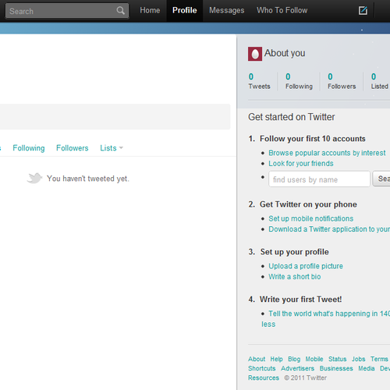This screenshot has height=390, width=390.
Task: View the 0 Tweets stat
Action: click(x=259, y=81)
